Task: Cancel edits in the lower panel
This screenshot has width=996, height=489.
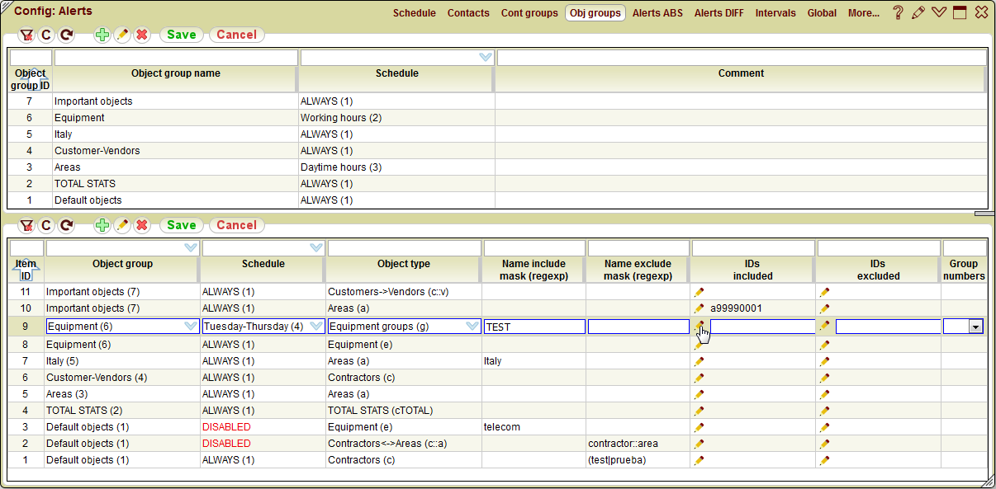Action: click(x=236, y=225)
